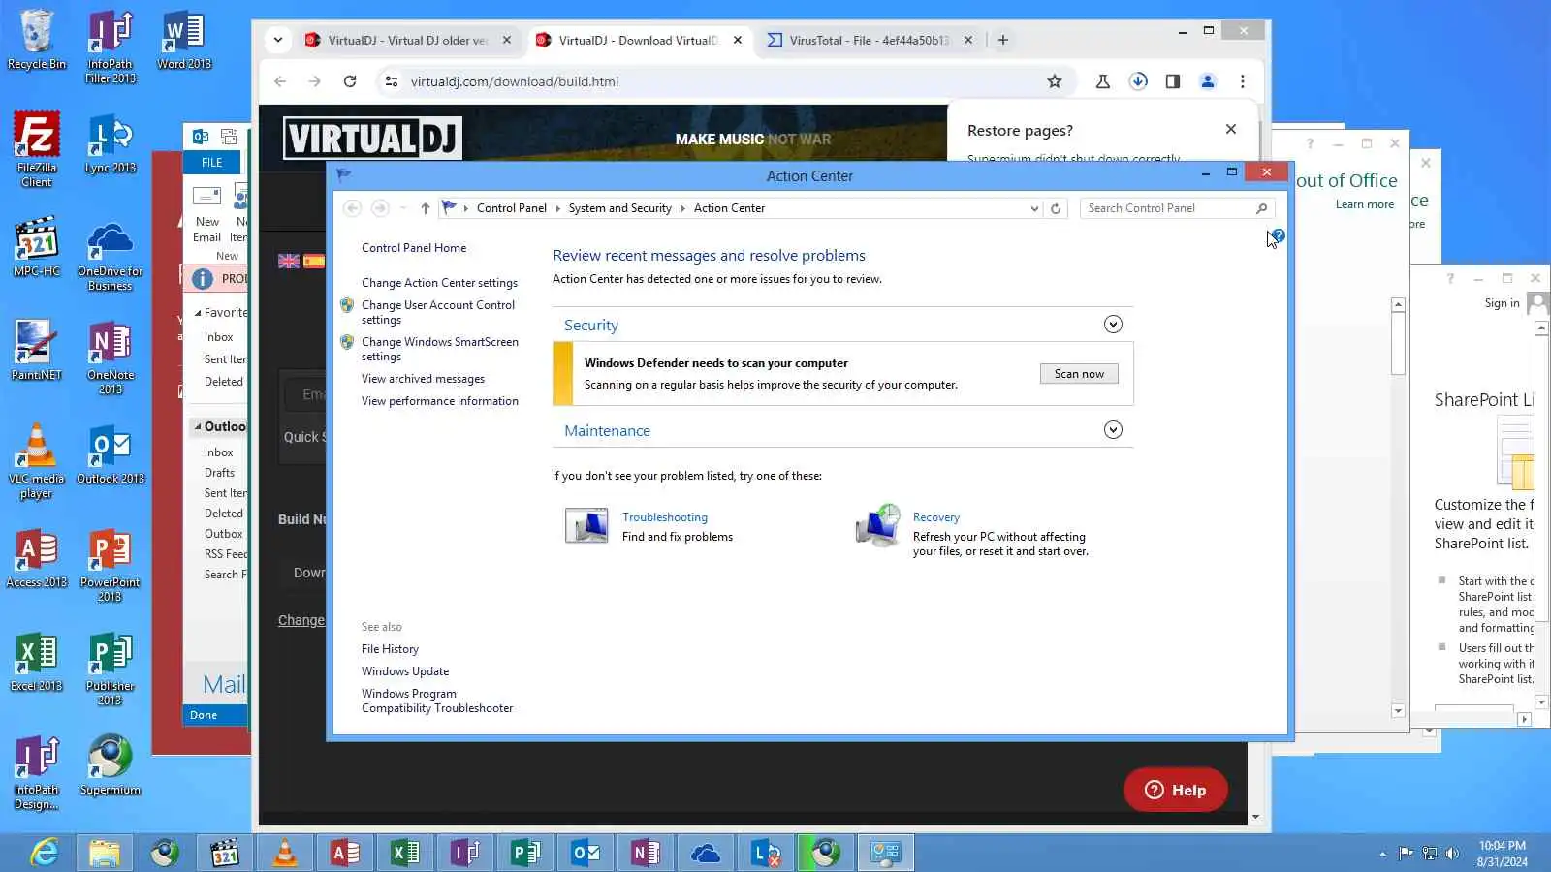This screenshot has width=1551, height=872.
Task: Open the browser tab search dropdown
Action: point(278,40)
